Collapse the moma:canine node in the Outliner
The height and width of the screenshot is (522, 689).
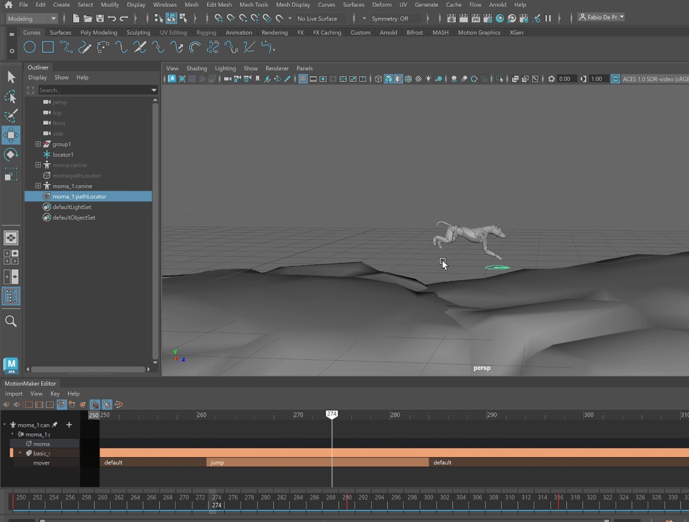click(38, 165)
